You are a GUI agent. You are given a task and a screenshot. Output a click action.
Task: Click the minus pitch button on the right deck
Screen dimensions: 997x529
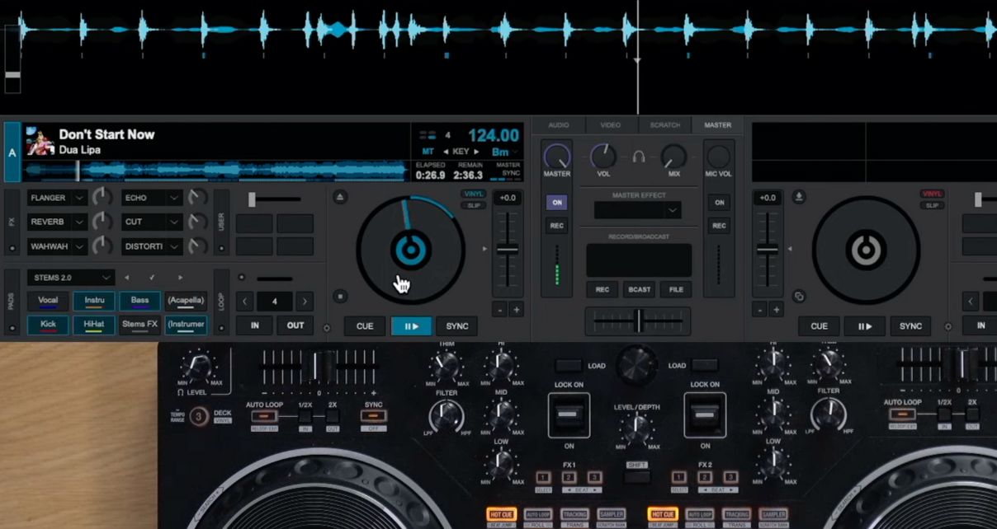758,310
